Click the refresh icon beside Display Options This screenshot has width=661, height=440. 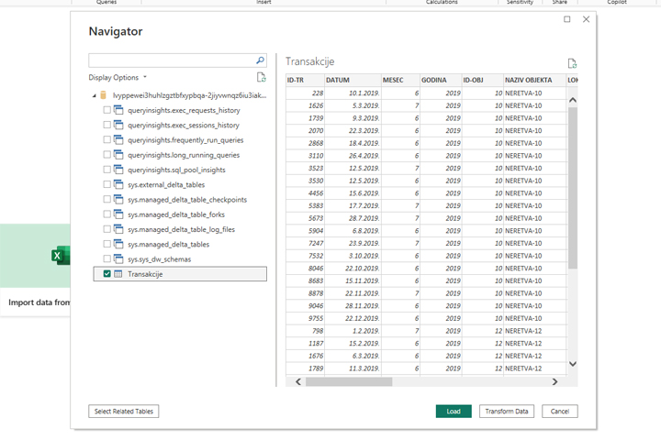coord(261,78)
